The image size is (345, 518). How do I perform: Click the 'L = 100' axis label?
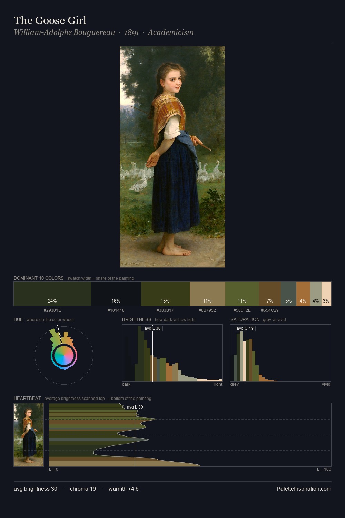(324, 469)
